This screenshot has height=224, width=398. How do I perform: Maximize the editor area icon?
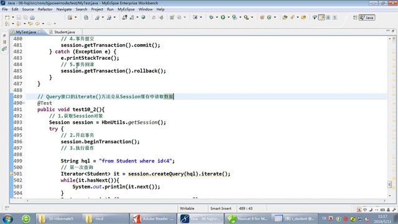pos(392,31)
